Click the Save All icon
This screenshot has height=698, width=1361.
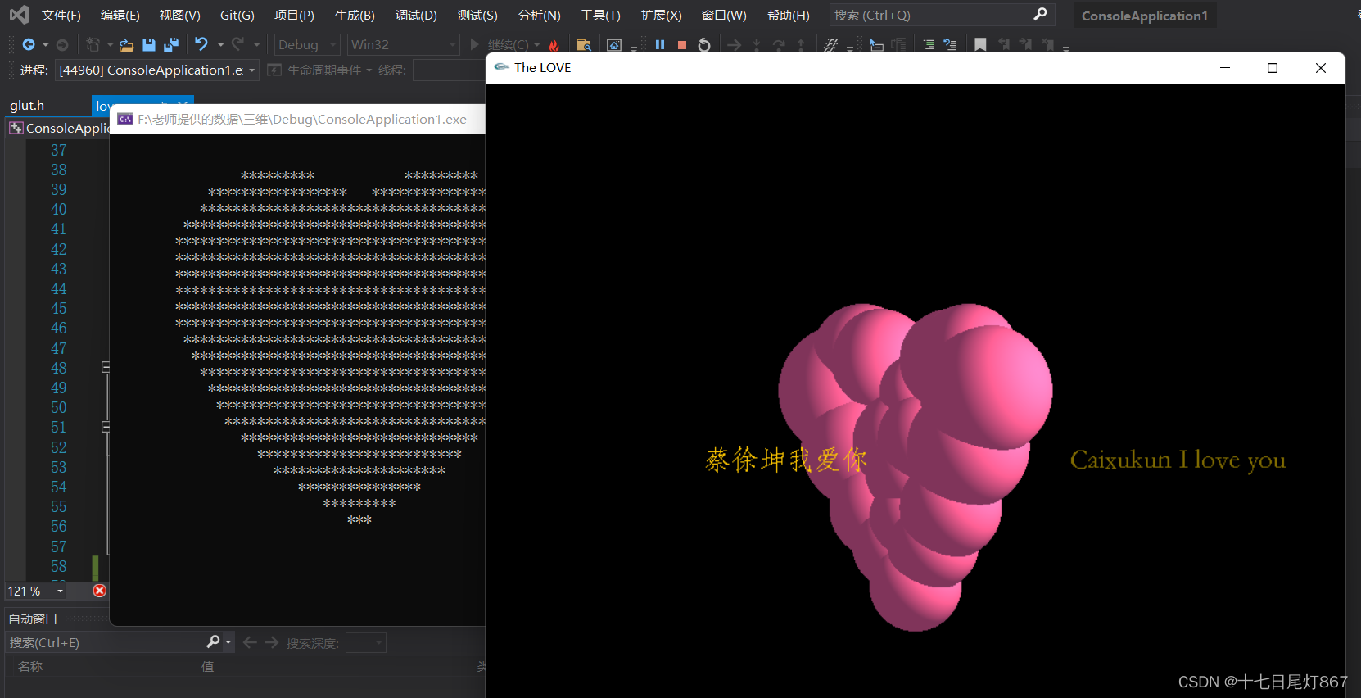click(171, 44)
